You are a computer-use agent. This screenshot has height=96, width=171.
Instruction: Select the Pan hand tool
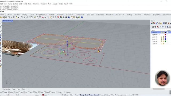click(22, 17)
